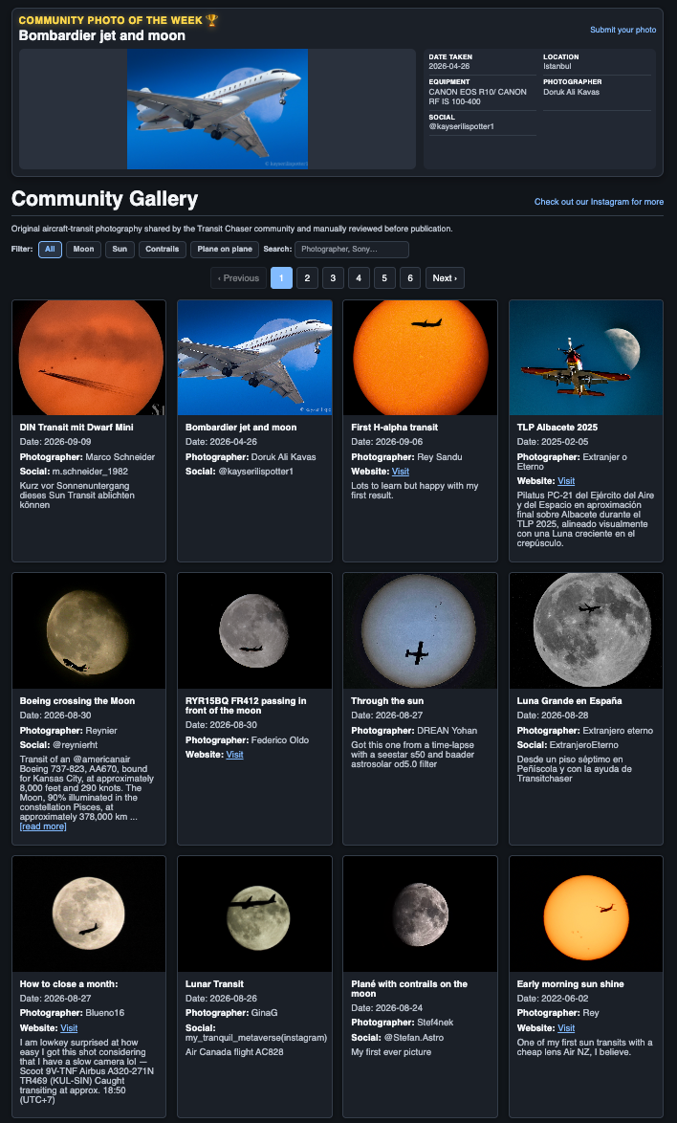Screen dimensions: 677x1123
Task: Filter gallery by Plane on plane
Action: 225,250
